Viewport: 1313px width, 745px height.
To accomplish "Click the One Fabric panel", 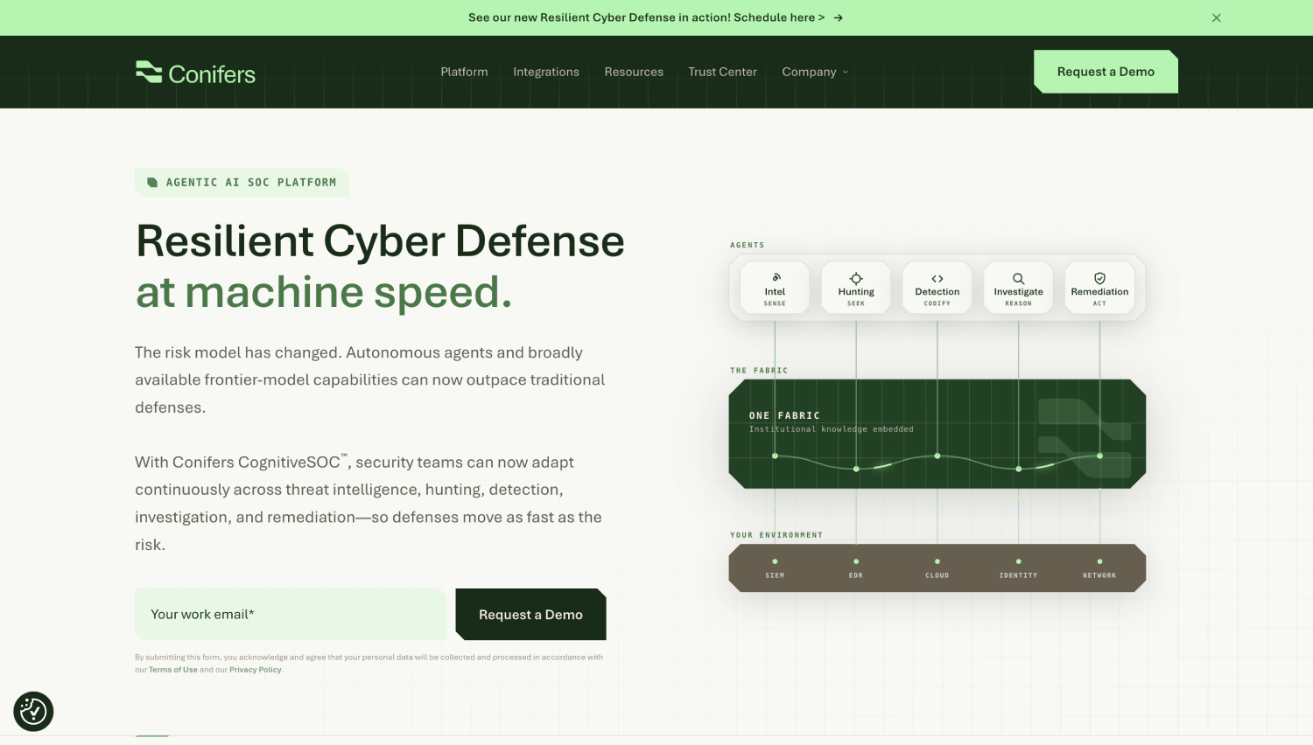I will click(x=937, y=434).
